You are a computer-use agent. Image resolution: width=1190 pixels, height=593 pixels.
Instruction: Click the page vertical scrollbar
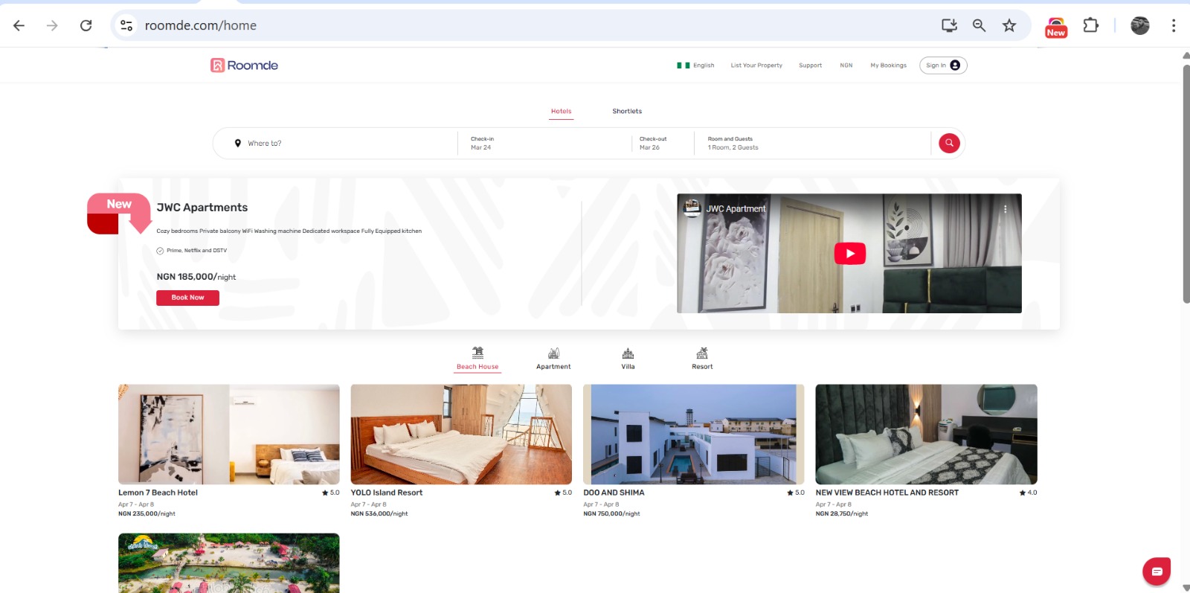coord(1186,184)
